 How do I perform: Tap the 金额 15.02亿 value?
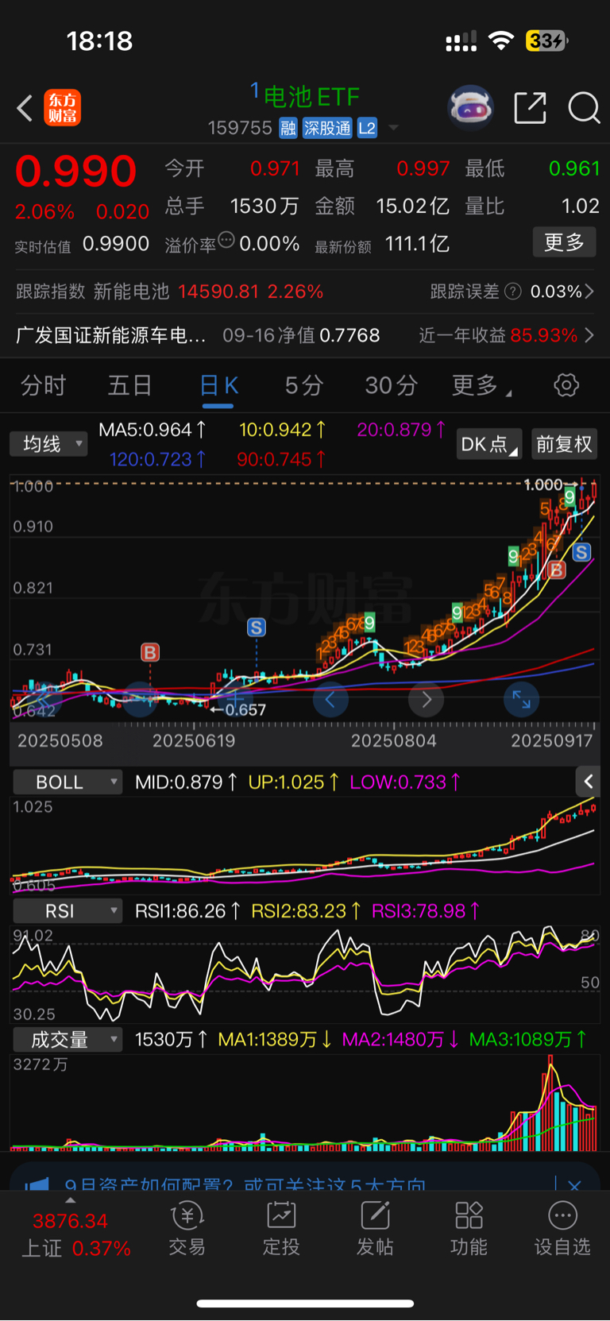pos(413,207)
